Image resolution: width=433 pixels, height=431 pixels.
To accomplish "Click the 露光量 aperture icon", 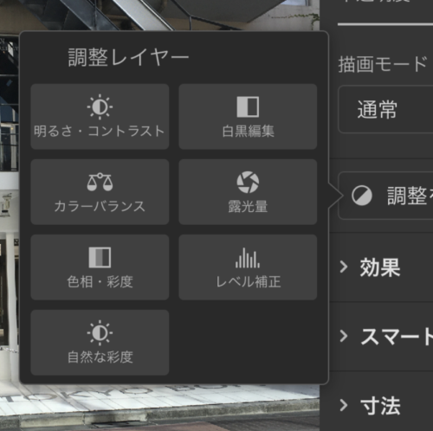I will coord(248,182).
